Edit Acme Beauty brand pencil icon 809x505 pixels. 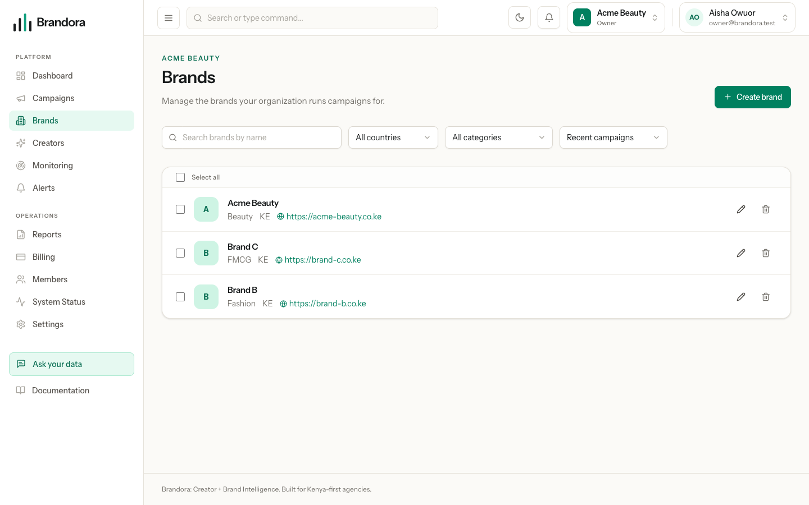click(741, 209)
